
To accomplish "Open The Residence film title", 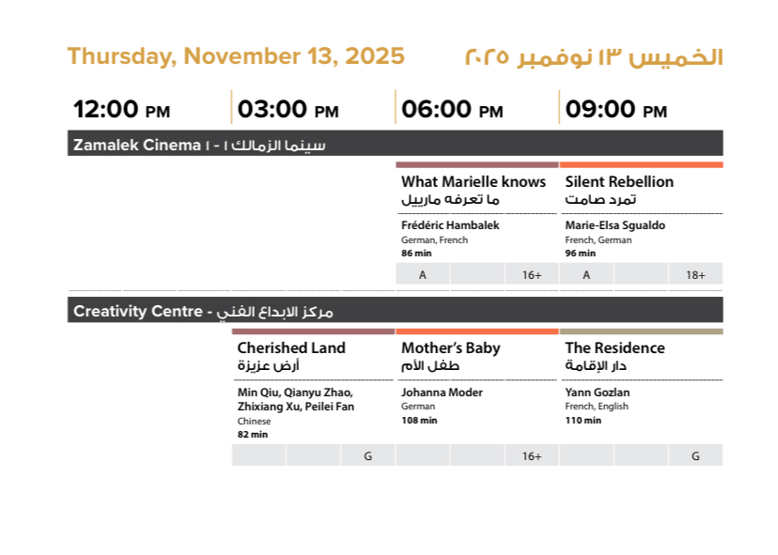I will pyautogui.click(x=615, y=348).
